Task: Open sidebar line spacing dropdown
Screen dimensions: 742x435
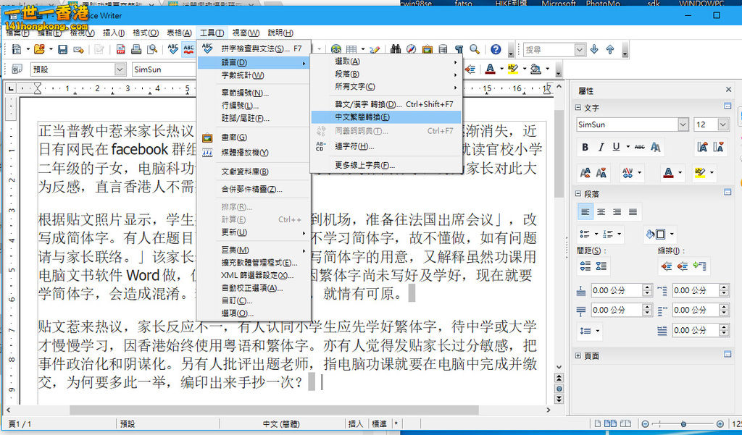Action: point(598,331)
